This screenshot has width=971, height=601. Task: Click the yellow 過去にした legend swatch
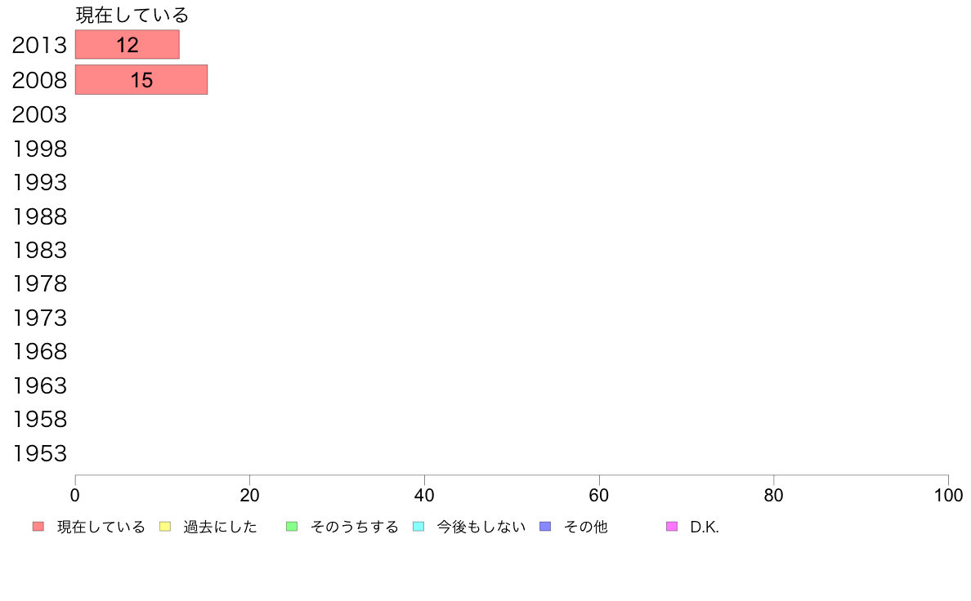point(165,527)
